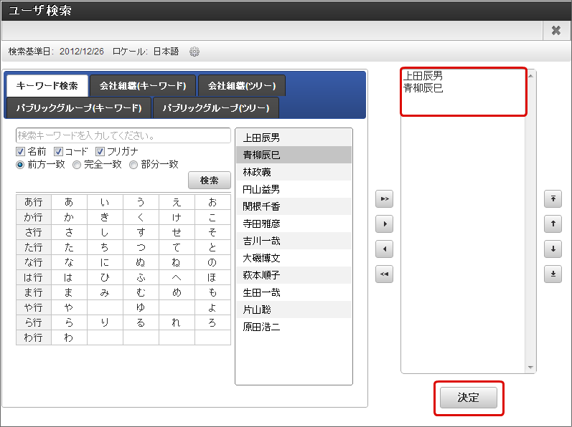This screenshot has width=572, height=427.
Task: Close the ユーザ検索 dialog with X
Action: pos(556,30)
